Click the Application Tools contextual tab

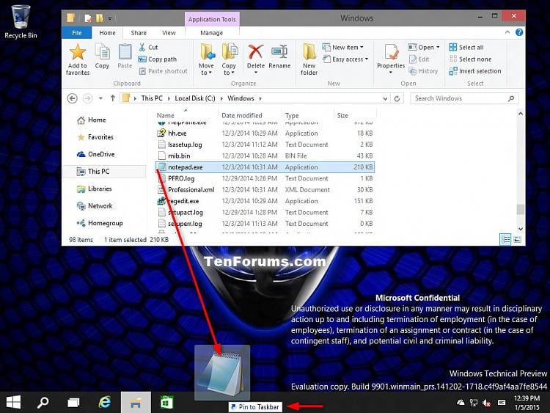tap(212, 19)
